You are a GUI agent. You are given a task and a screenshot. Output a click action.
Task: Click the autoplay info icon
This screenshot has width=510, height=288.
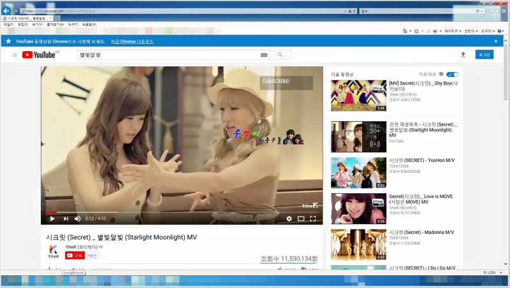tap(441, 74)
